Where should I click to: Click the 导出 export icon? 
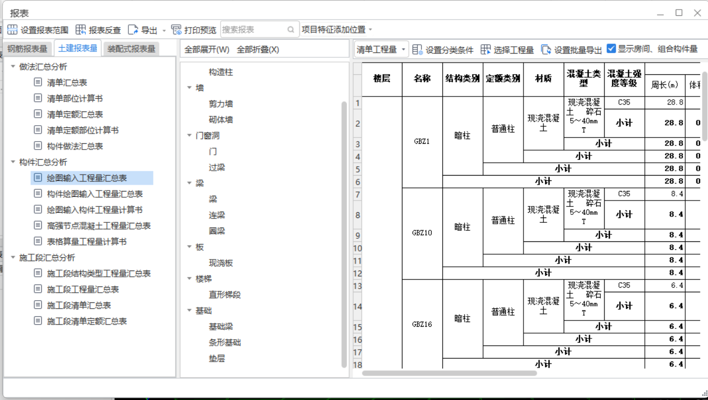(x=133, y=30)
